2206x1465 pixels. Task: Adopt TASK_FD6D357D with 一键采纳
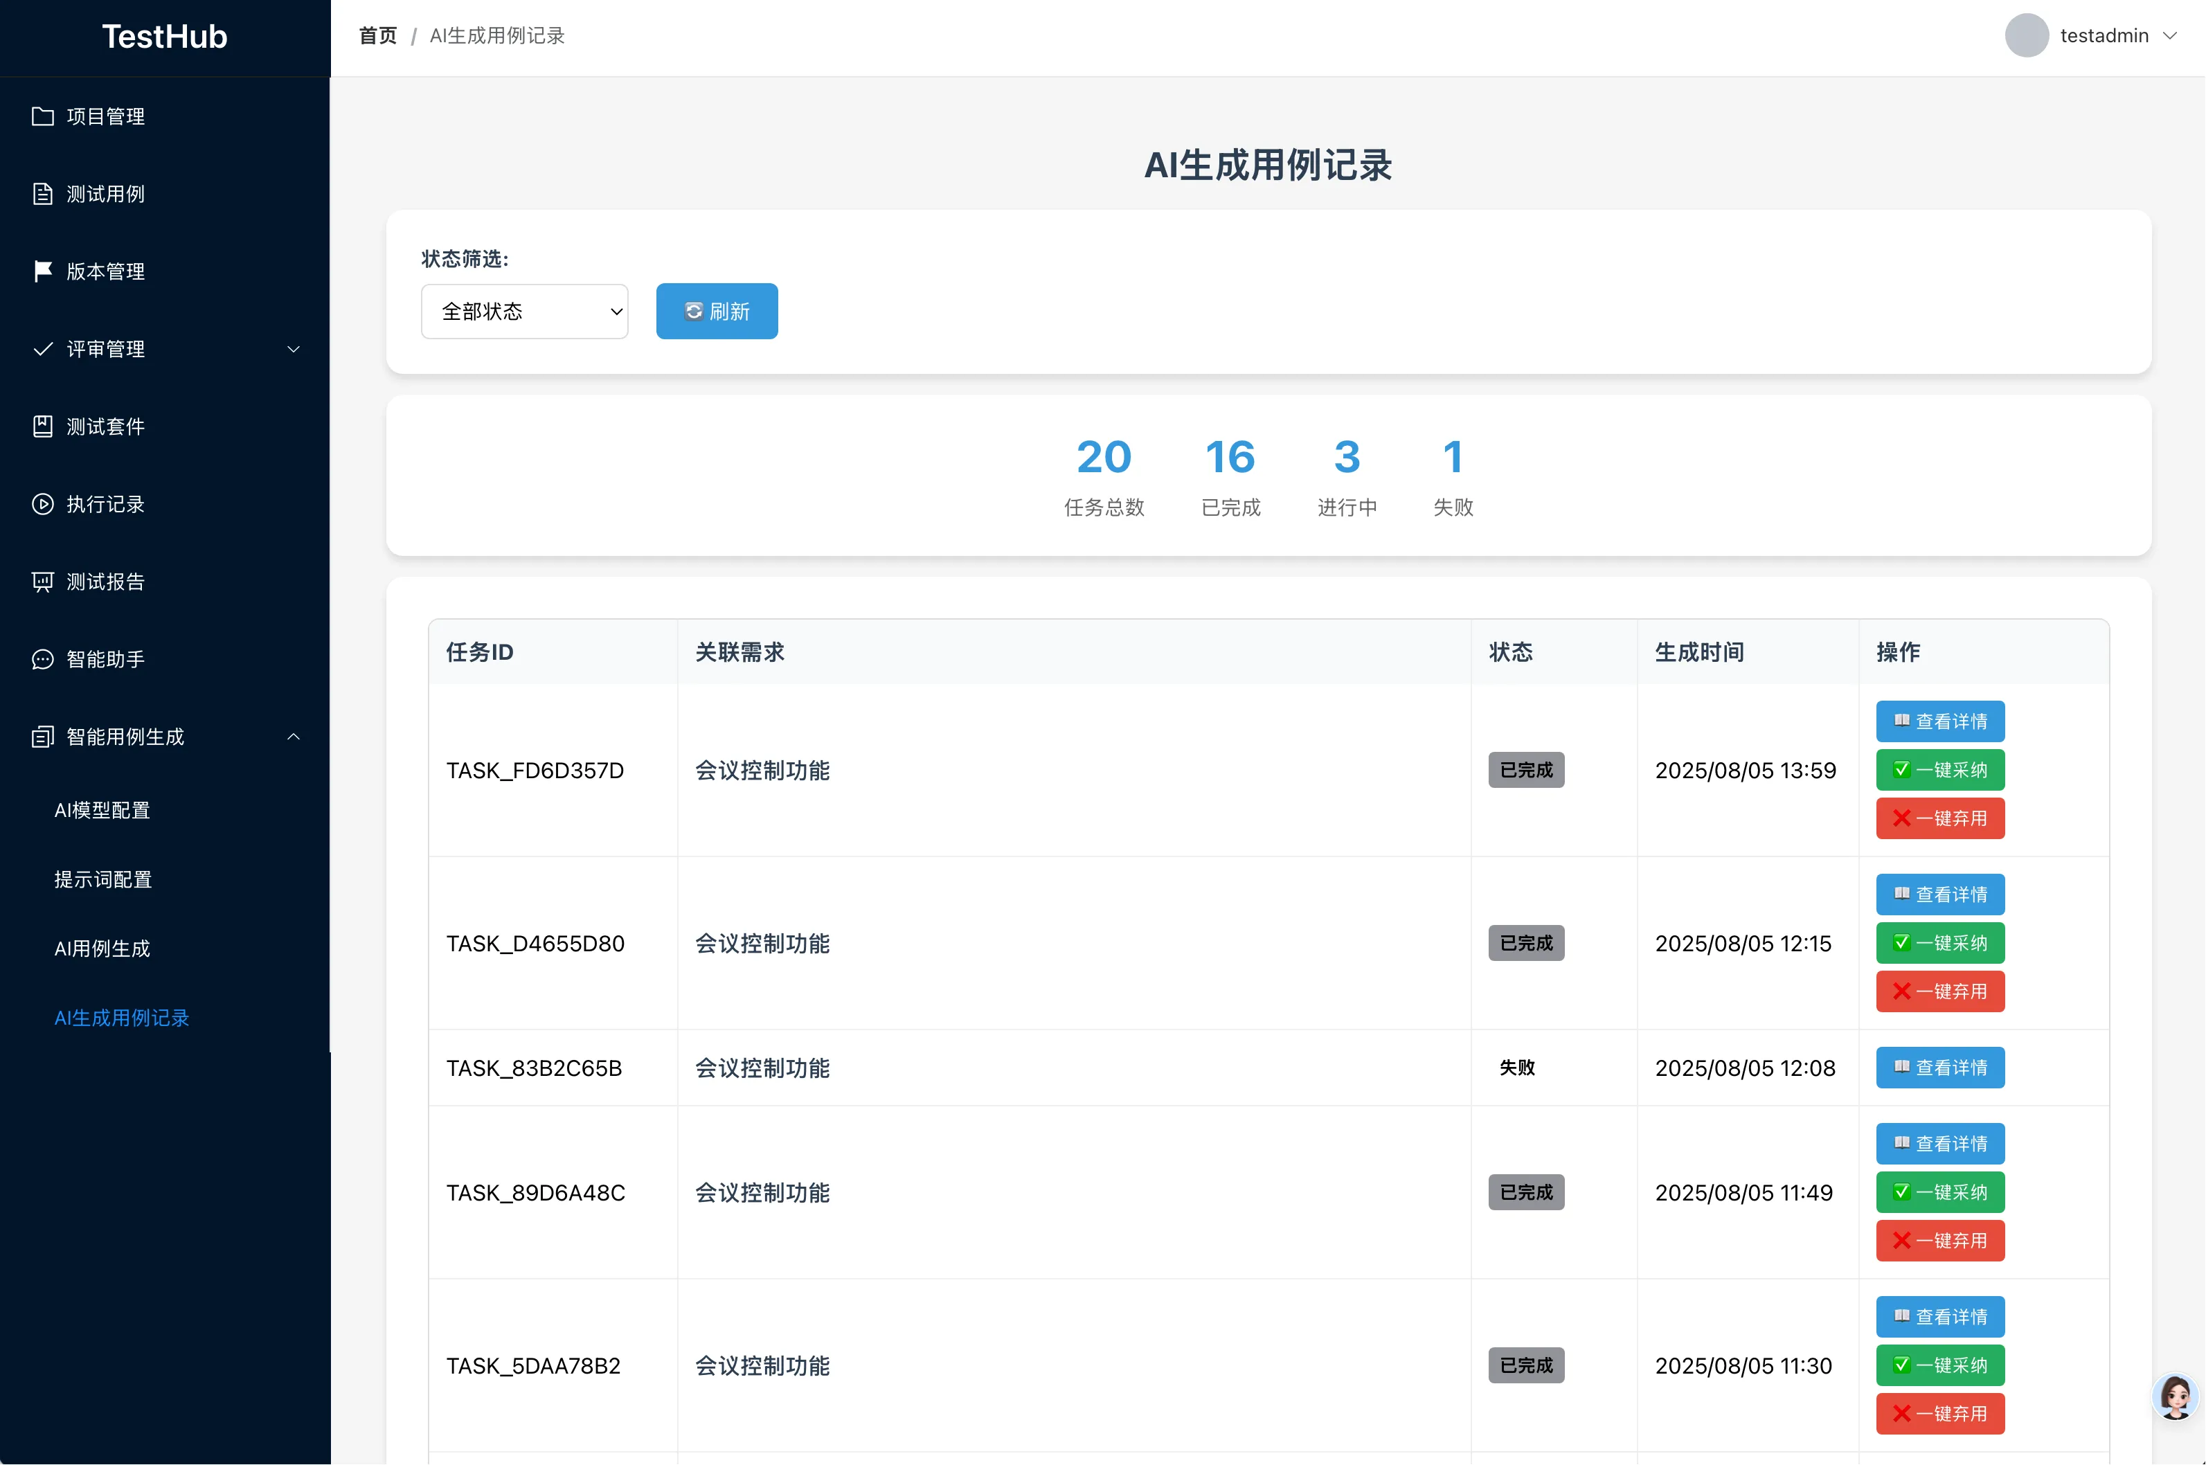click(1939, 770)
